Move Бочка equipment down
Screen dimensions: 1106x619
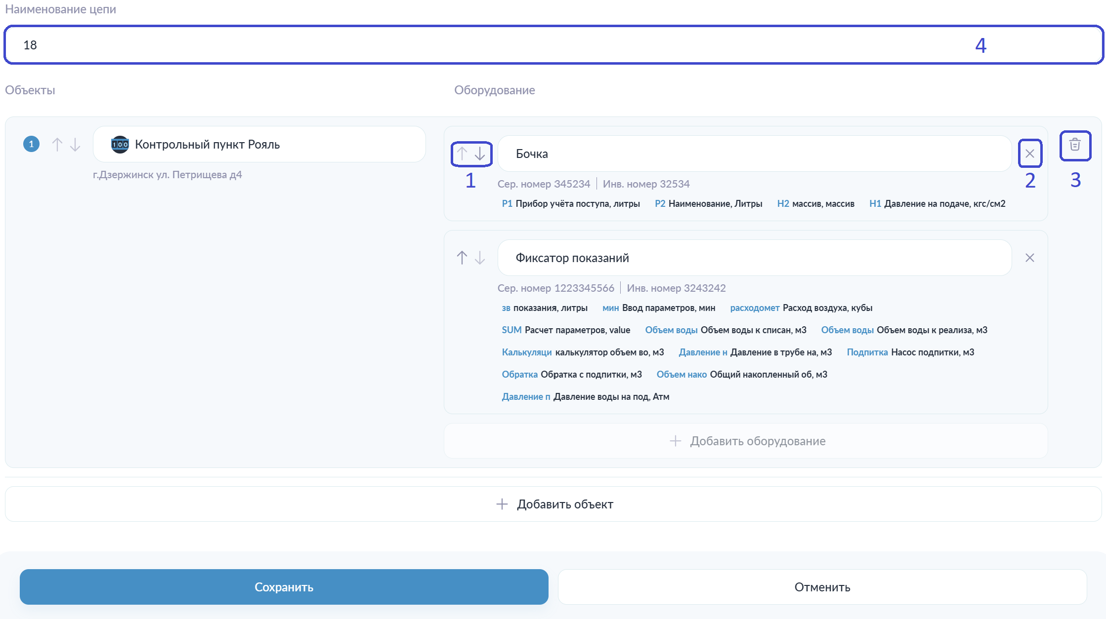tap(480, 154)
